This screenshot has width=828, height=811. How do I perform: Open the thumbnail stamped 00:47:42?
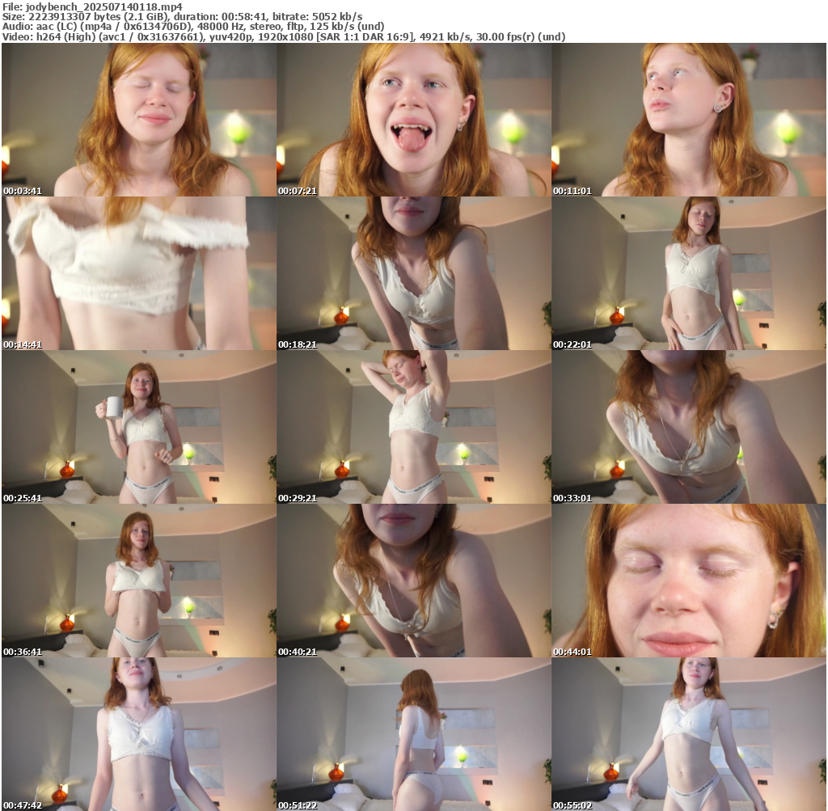coord(139,734)
